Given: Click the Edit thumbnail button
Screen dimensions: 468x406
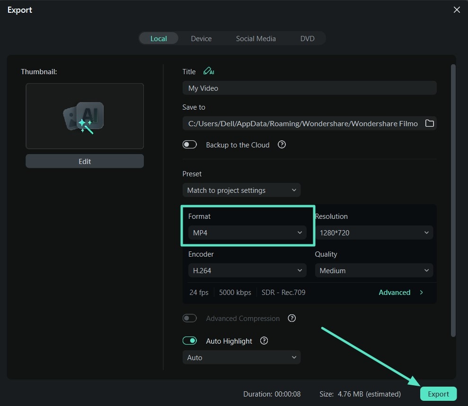Looking at the screenshot, I should [x=85, y=161].
